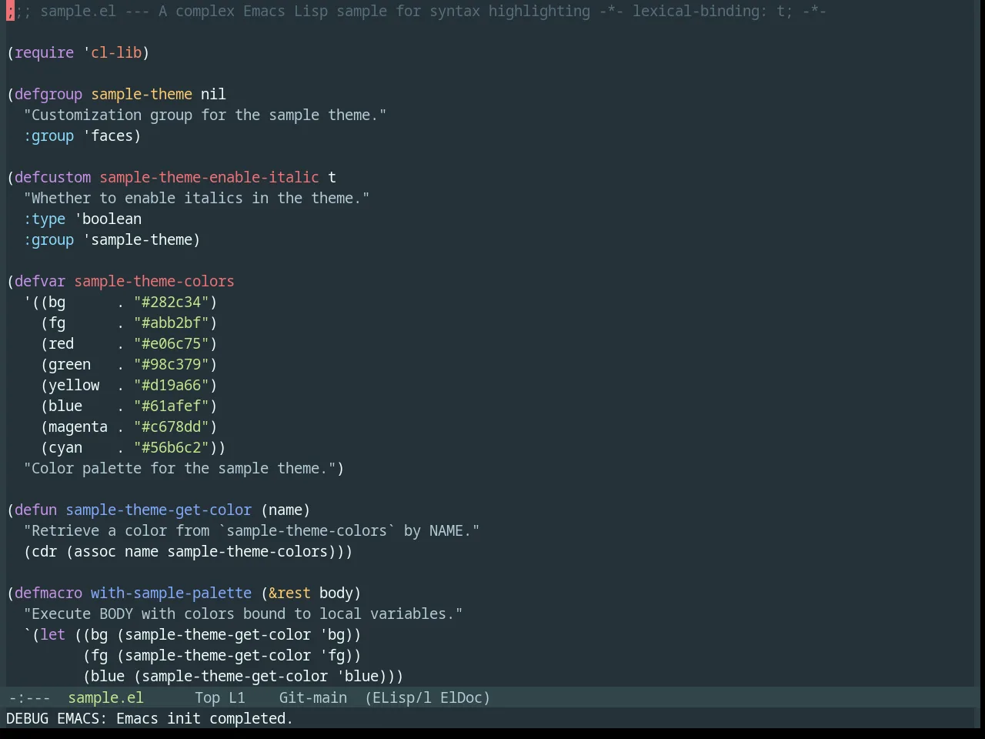
Task: Click the "#61afef" color string
Action: (171, 406)
